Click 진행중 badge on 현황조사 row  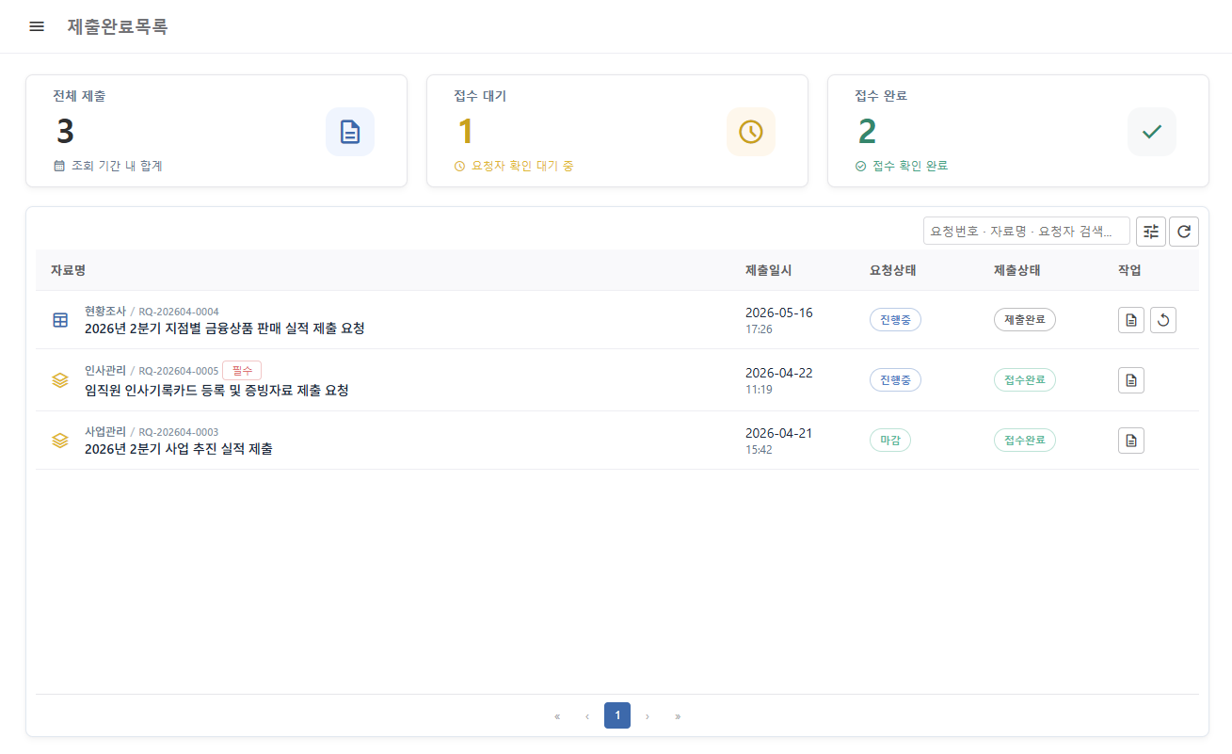coord(895,320)
